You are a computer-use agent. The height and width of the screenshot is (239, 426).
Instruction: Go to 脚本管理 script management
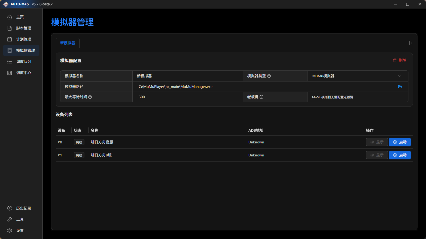(x=23, y=28)
